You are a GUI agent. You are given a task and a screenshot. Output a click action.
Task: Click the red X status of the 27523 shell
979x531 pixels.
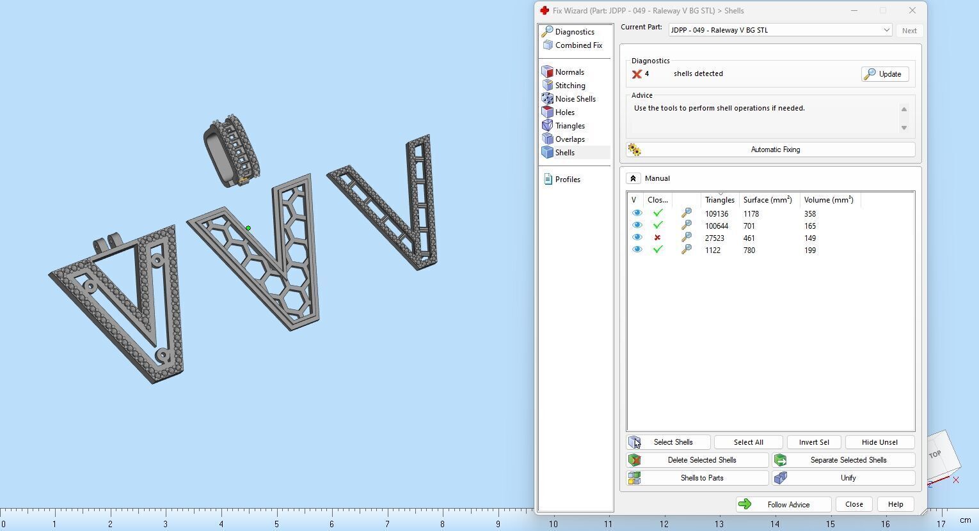click(657, 238)
